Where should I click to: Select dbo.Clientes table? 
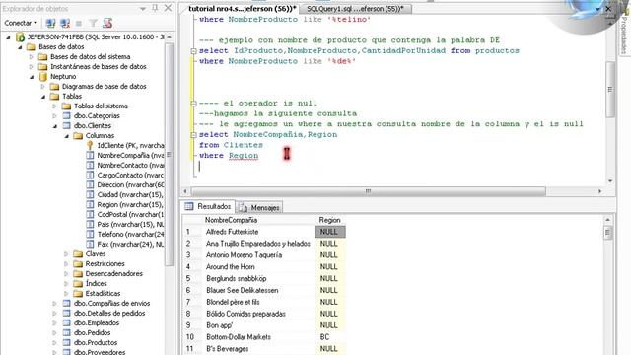point(92,125)
